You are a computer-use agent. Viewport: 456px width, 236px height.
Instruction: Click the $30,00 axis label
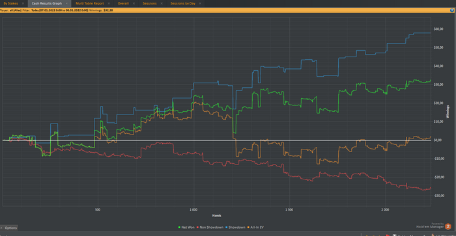click(438, 85)
